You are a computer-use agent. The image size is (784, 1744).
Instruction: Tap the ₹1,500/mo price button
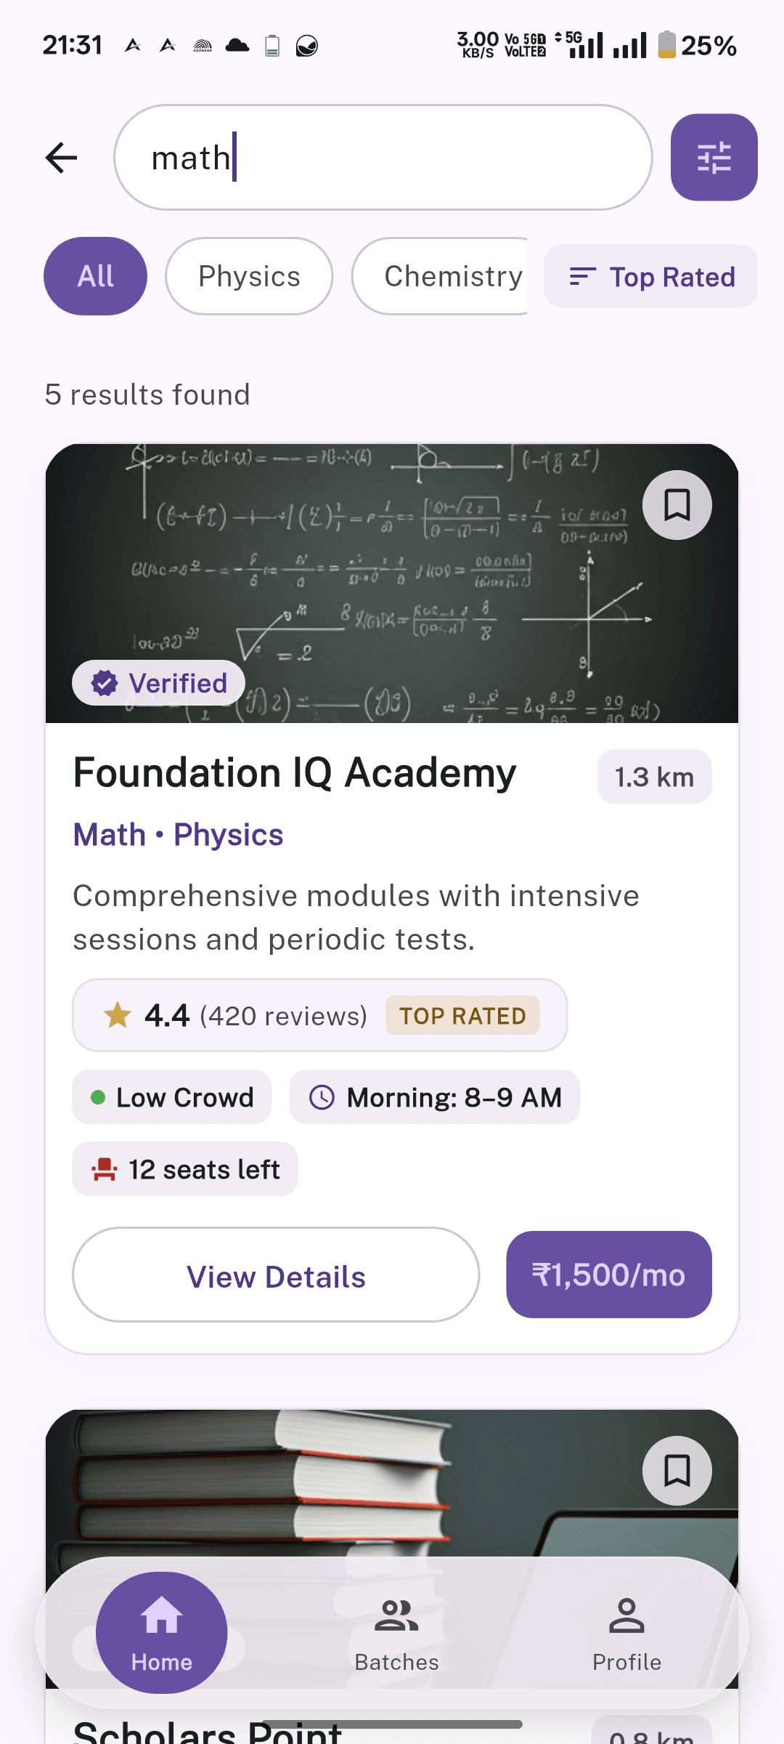pos(608,1275)
